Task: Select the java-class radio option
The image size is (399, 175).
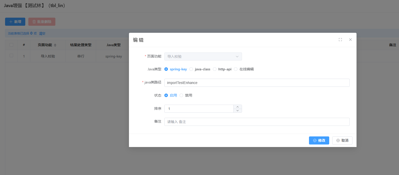Action: tap(191, 69)
